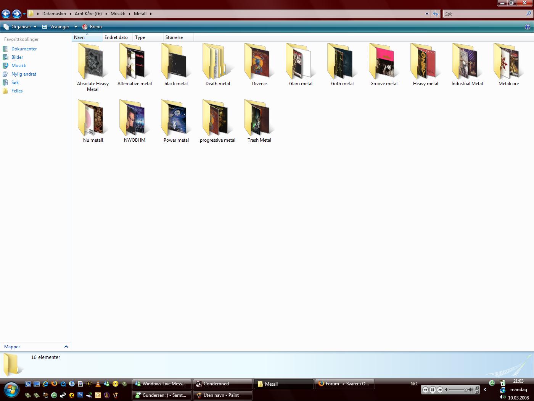The image size is (534, 401).
Task: Expand the arrow after Datamaskin breadcrumb
Action: pyautogui.click(x=70, y=14)
